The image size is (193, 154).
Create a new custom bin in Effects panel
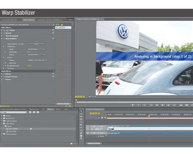coord(71,143)
